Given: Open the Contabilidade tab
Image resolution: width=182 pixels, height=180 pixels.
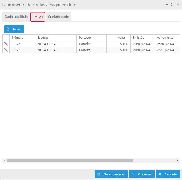Looking at the screenshot, I should coord(58,17).
